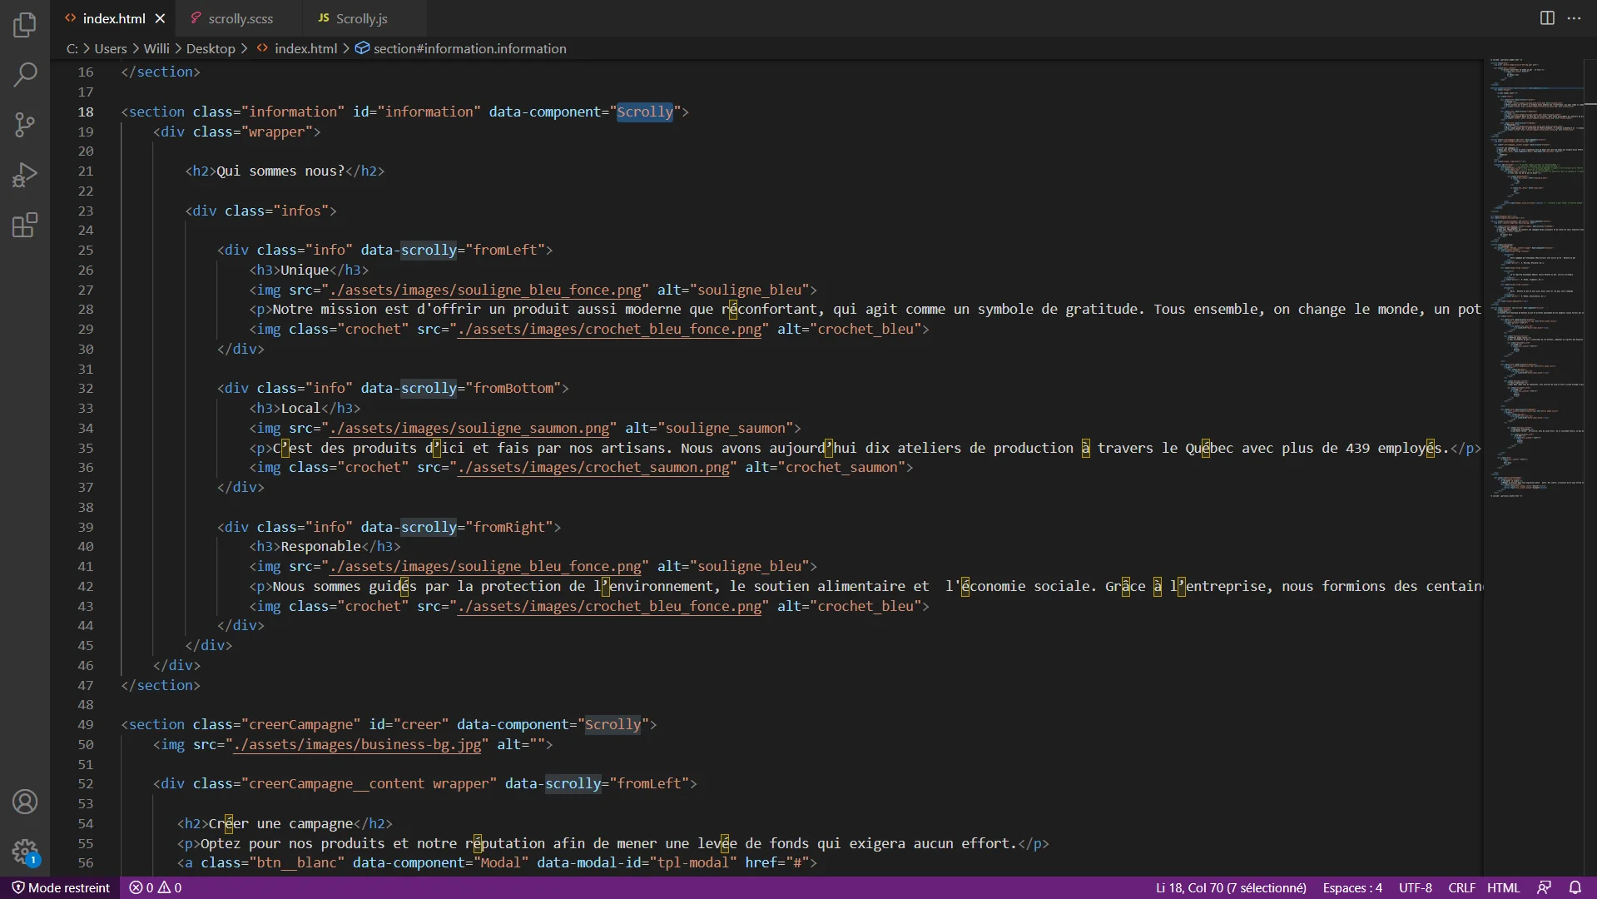Image resolution: width=1597 pixels, height=899 pixels.
Task: Open the Accounts menu
Action: click(x=25, y=802)
